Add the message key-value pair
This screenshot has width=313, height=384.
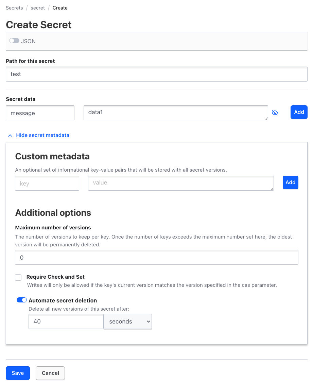299,112
